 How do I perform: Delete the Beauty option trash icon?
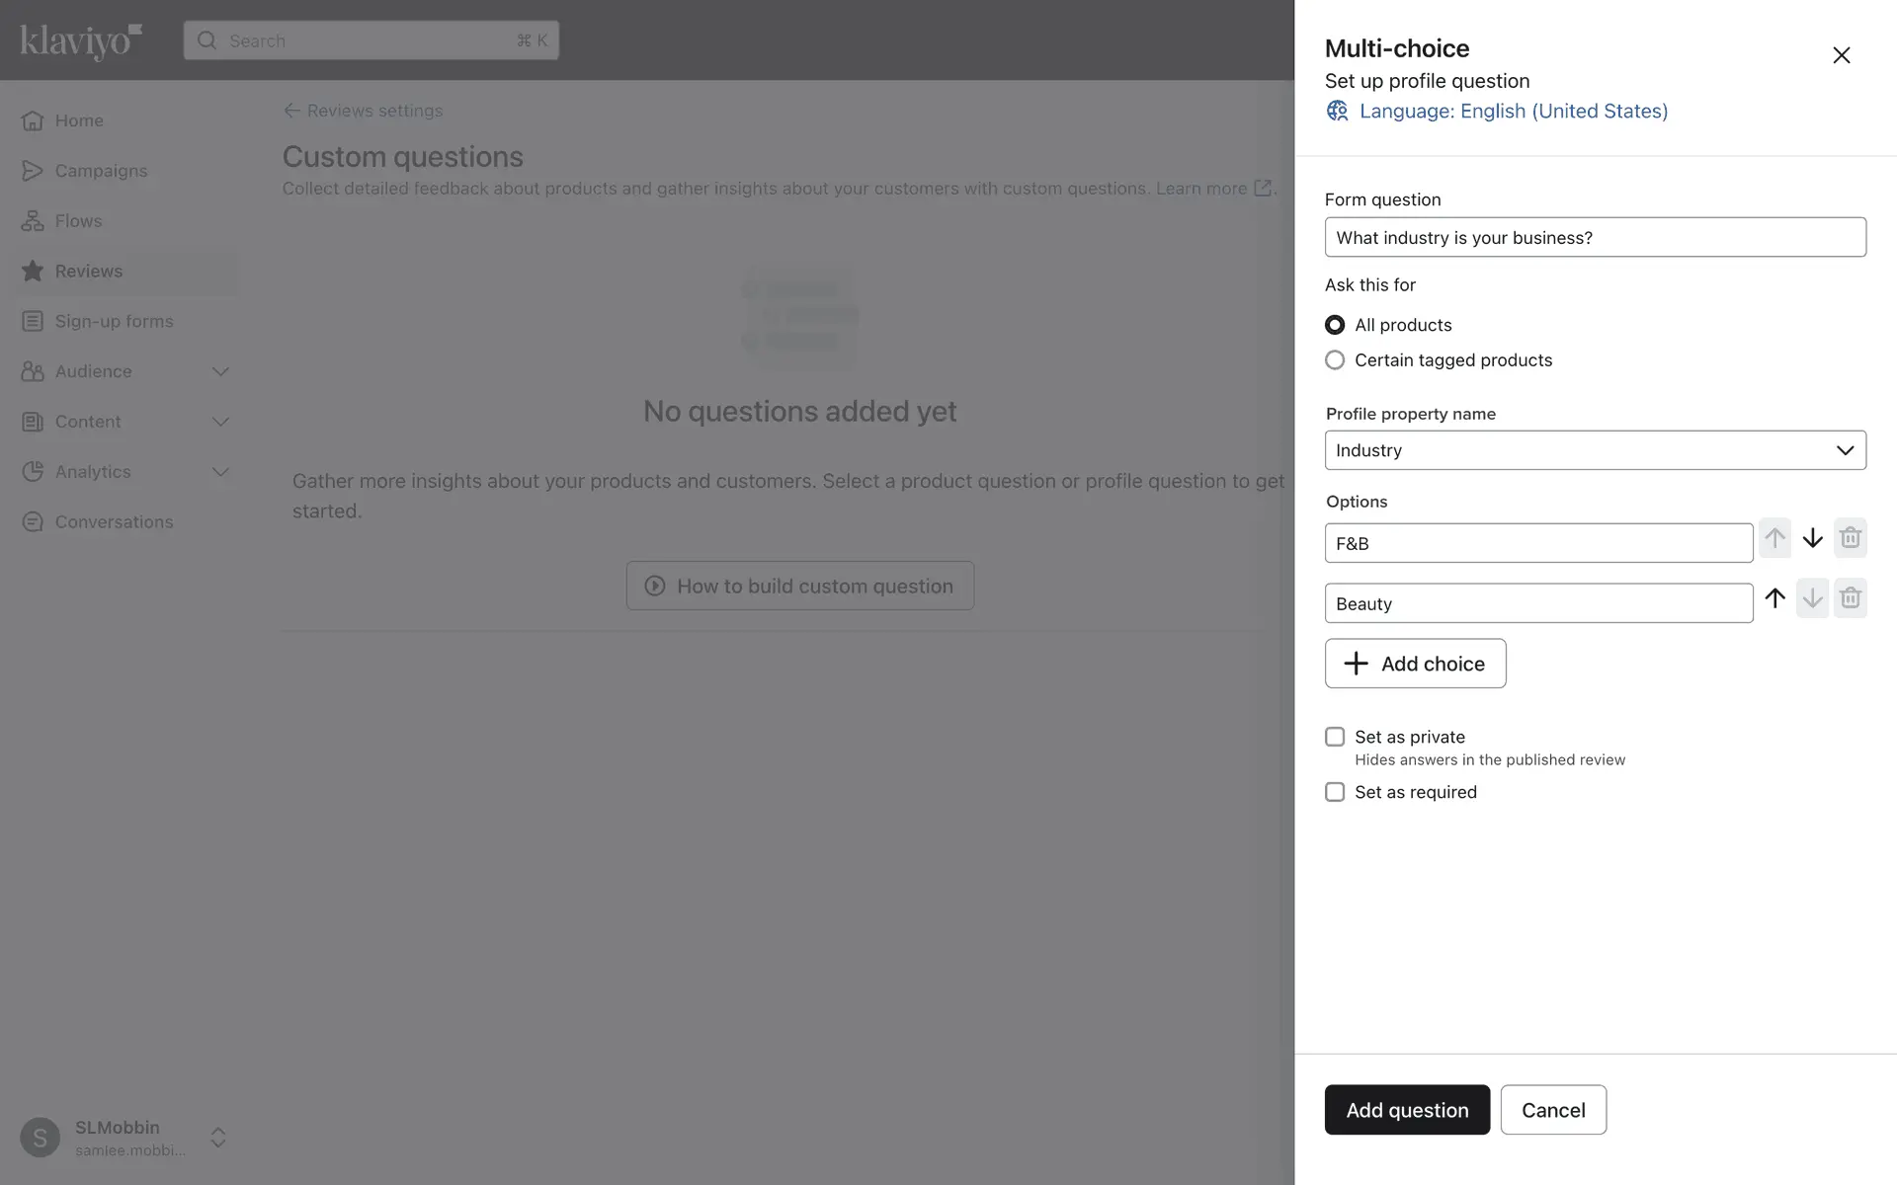tap(1850, 598)
